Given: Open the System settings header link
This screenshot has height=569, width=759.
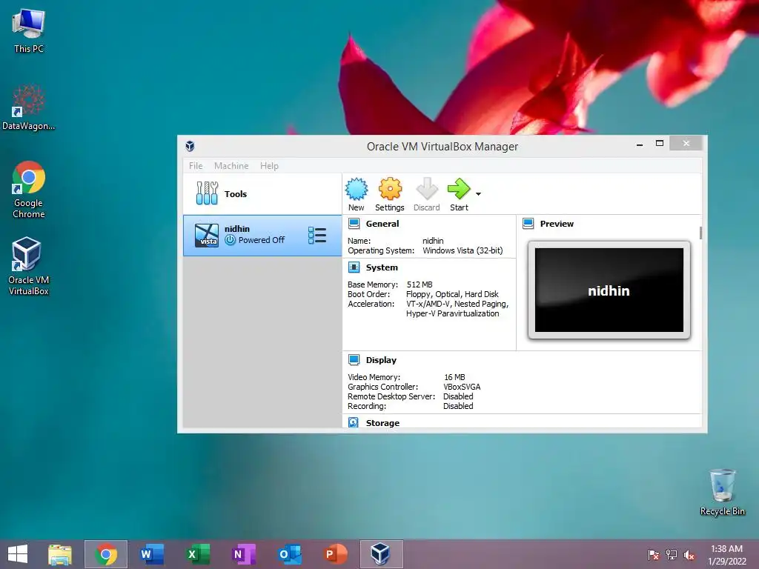Looking at the screenshot, I should [382, 267].
